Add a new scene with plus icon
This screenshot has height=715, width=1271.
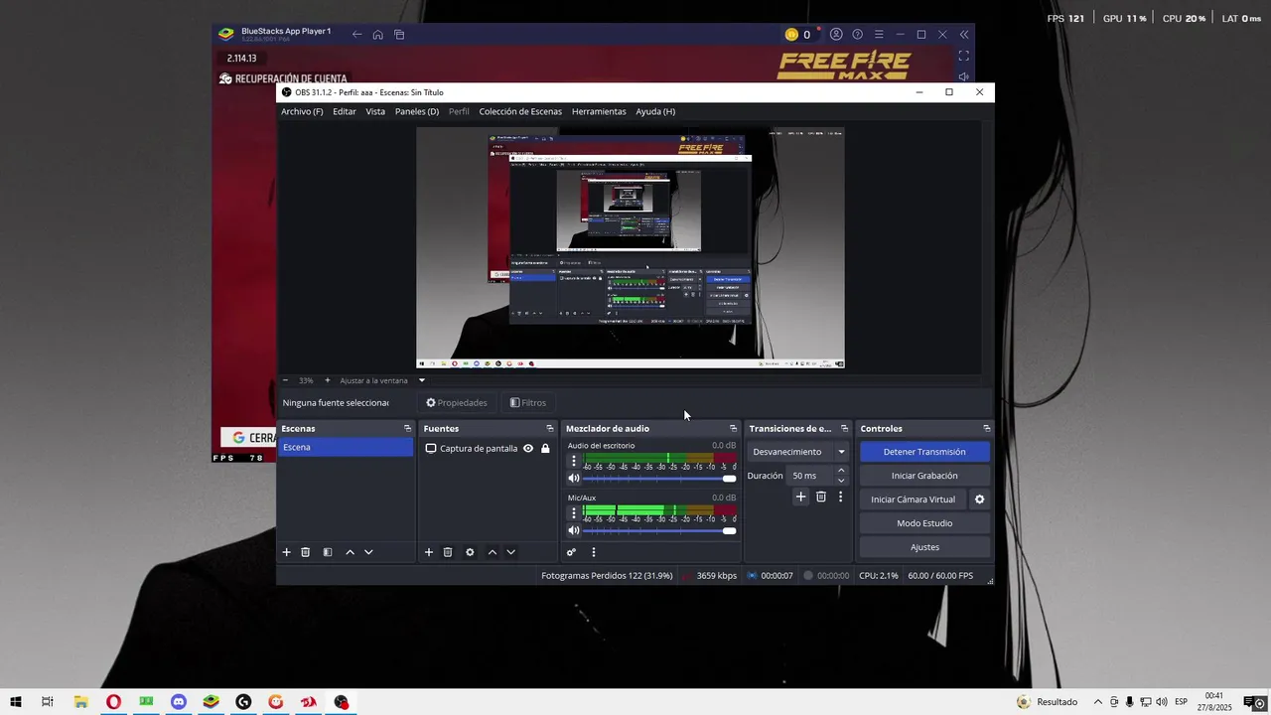pos(287,552)
